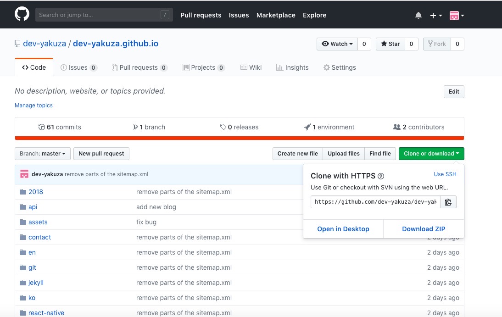Click Create new file

pos(298,154)
